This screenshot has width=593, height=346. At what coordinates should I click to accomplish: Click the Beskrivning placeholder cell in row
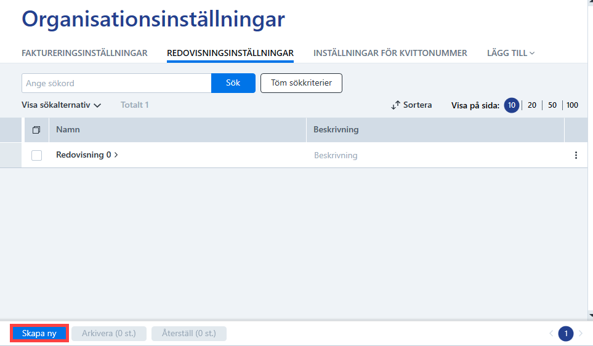(336, 155)
